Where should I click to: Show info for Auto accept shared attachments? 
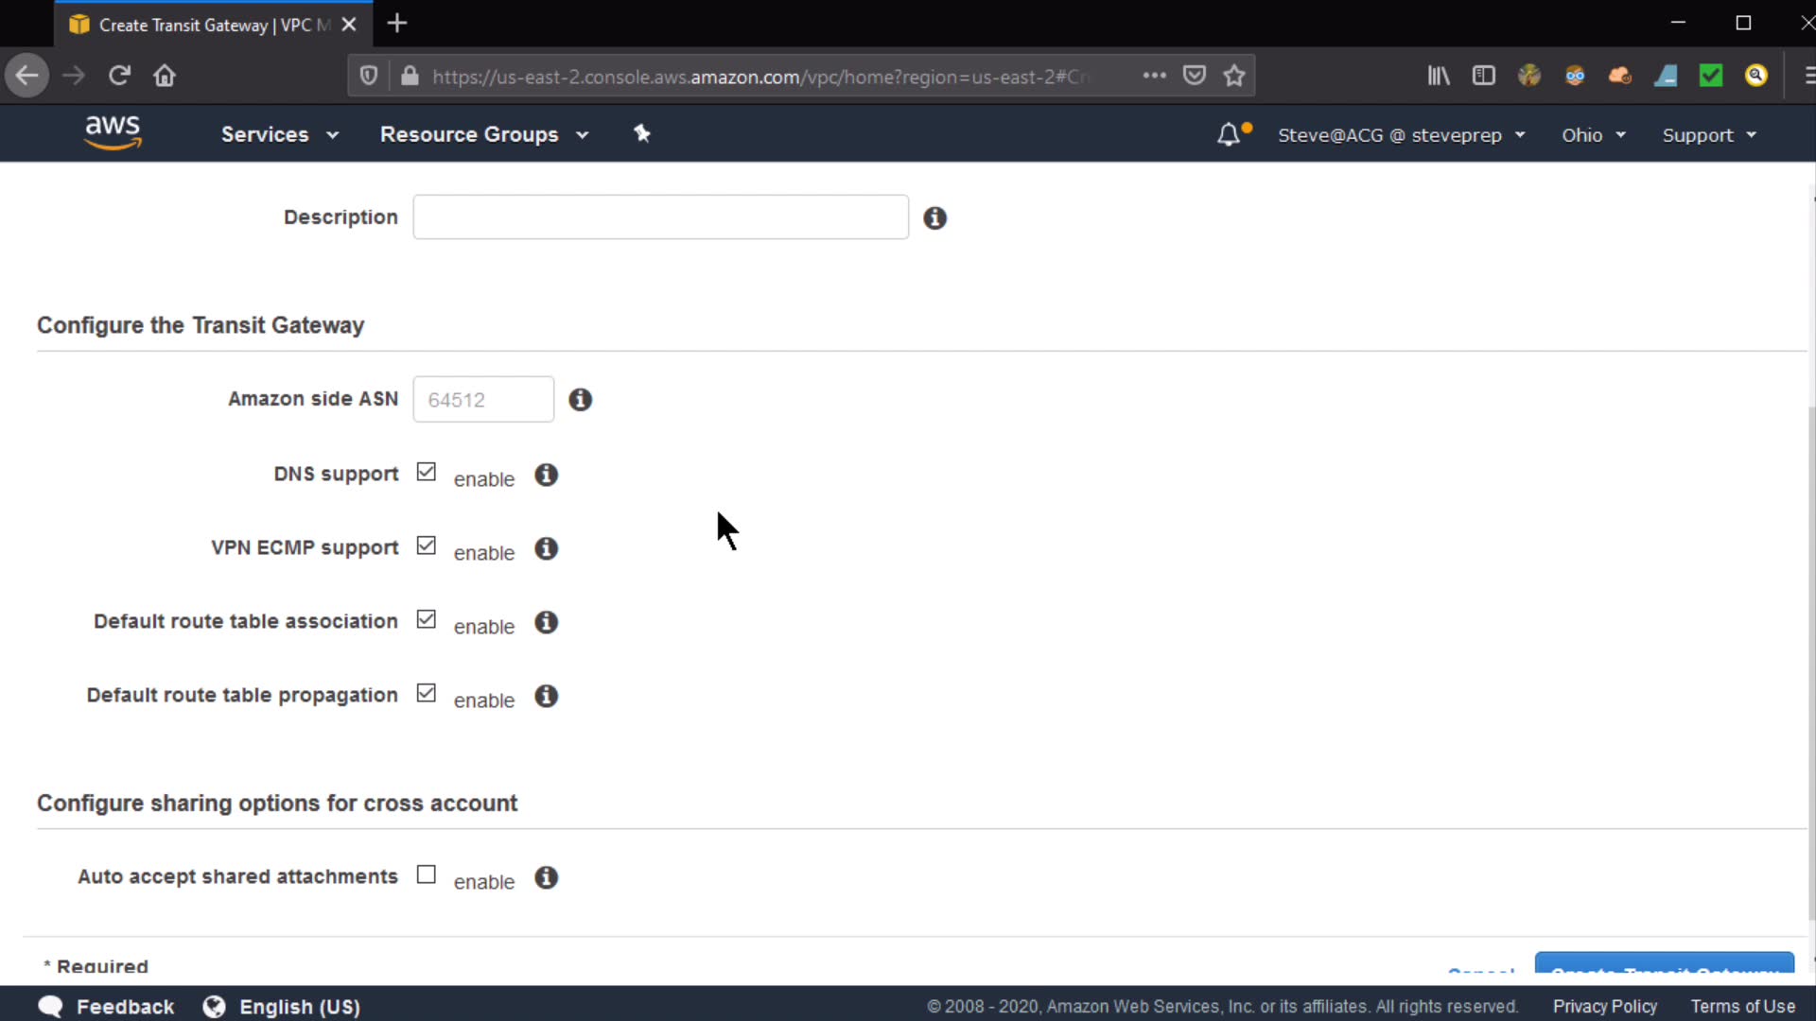click(546, 877)
